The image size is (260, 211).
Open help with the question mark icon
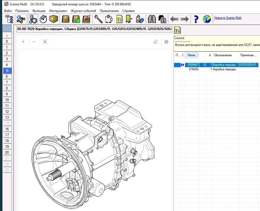(196, 19)
